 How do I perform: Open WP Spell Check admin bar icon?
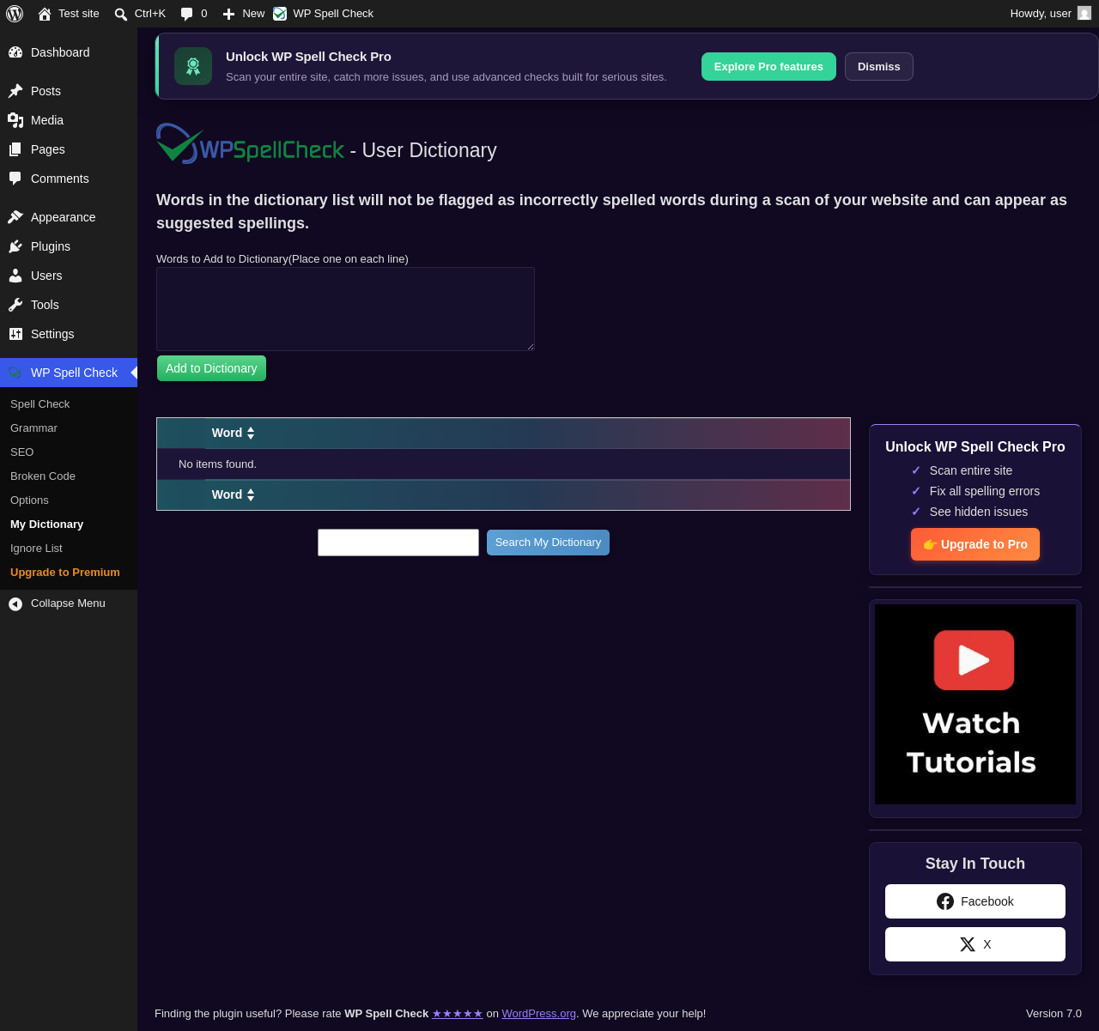[x=280, y=14]
